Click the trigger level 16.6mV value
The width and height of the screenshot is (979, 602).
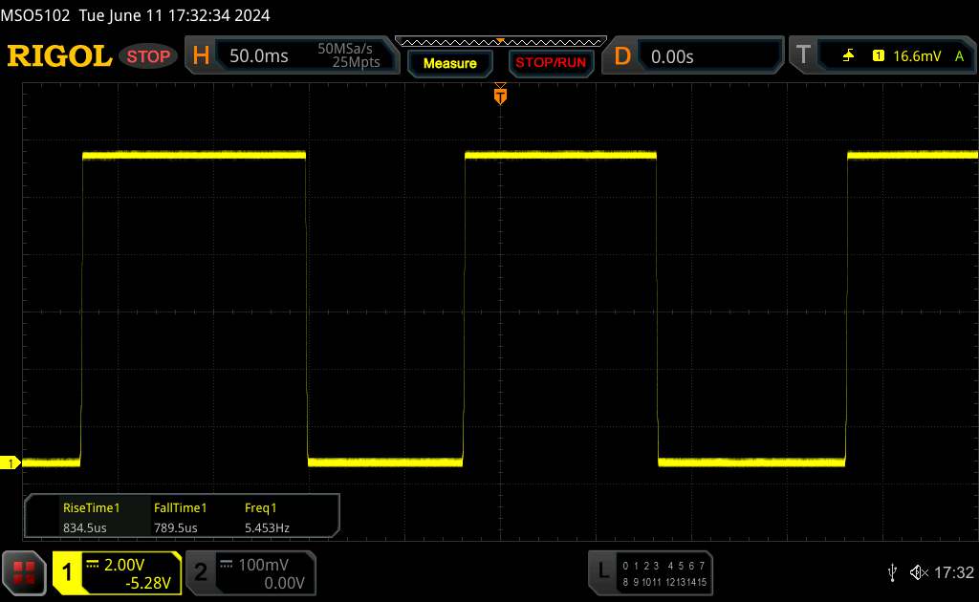(x=917, y=56)
